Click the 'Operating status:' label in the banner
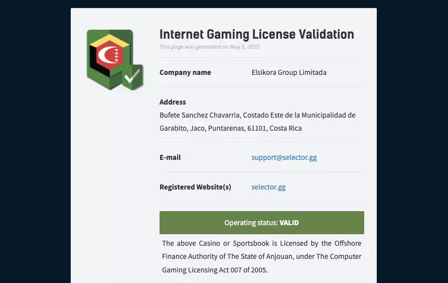The image size is (448, 283). click(x=251, y=223)
